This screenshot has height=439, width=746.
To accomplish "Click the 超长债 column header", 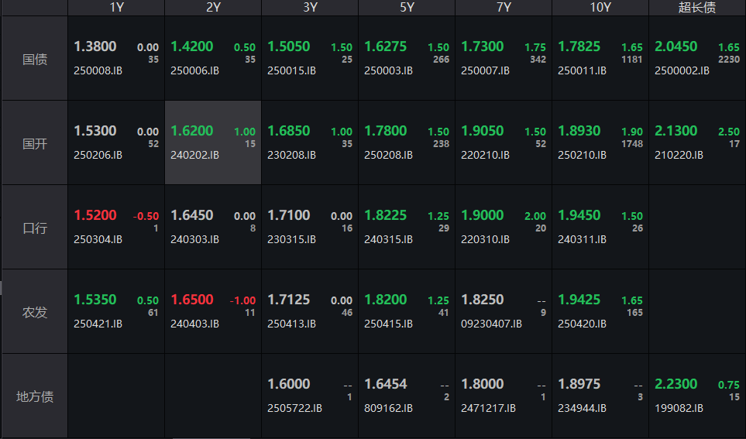I will 697,8.
